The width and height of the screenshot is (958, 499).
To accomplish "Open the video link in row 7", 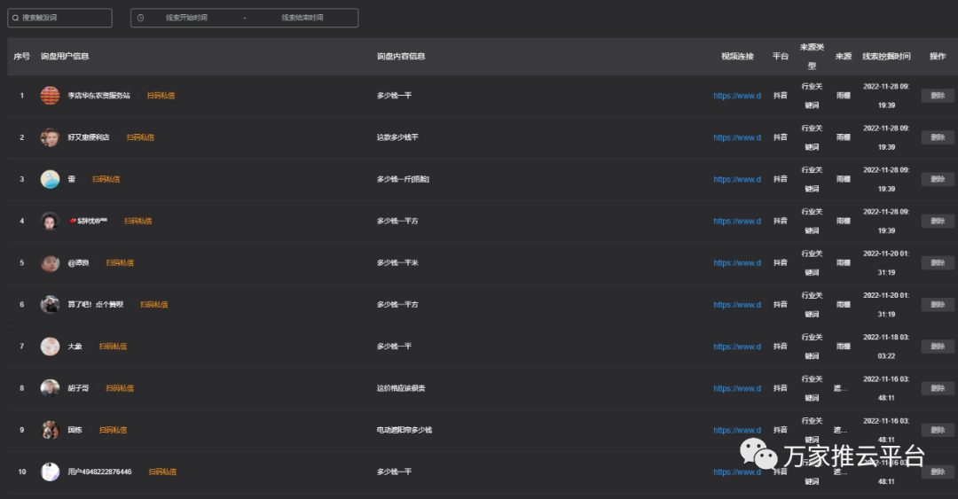I will (737, 347).
